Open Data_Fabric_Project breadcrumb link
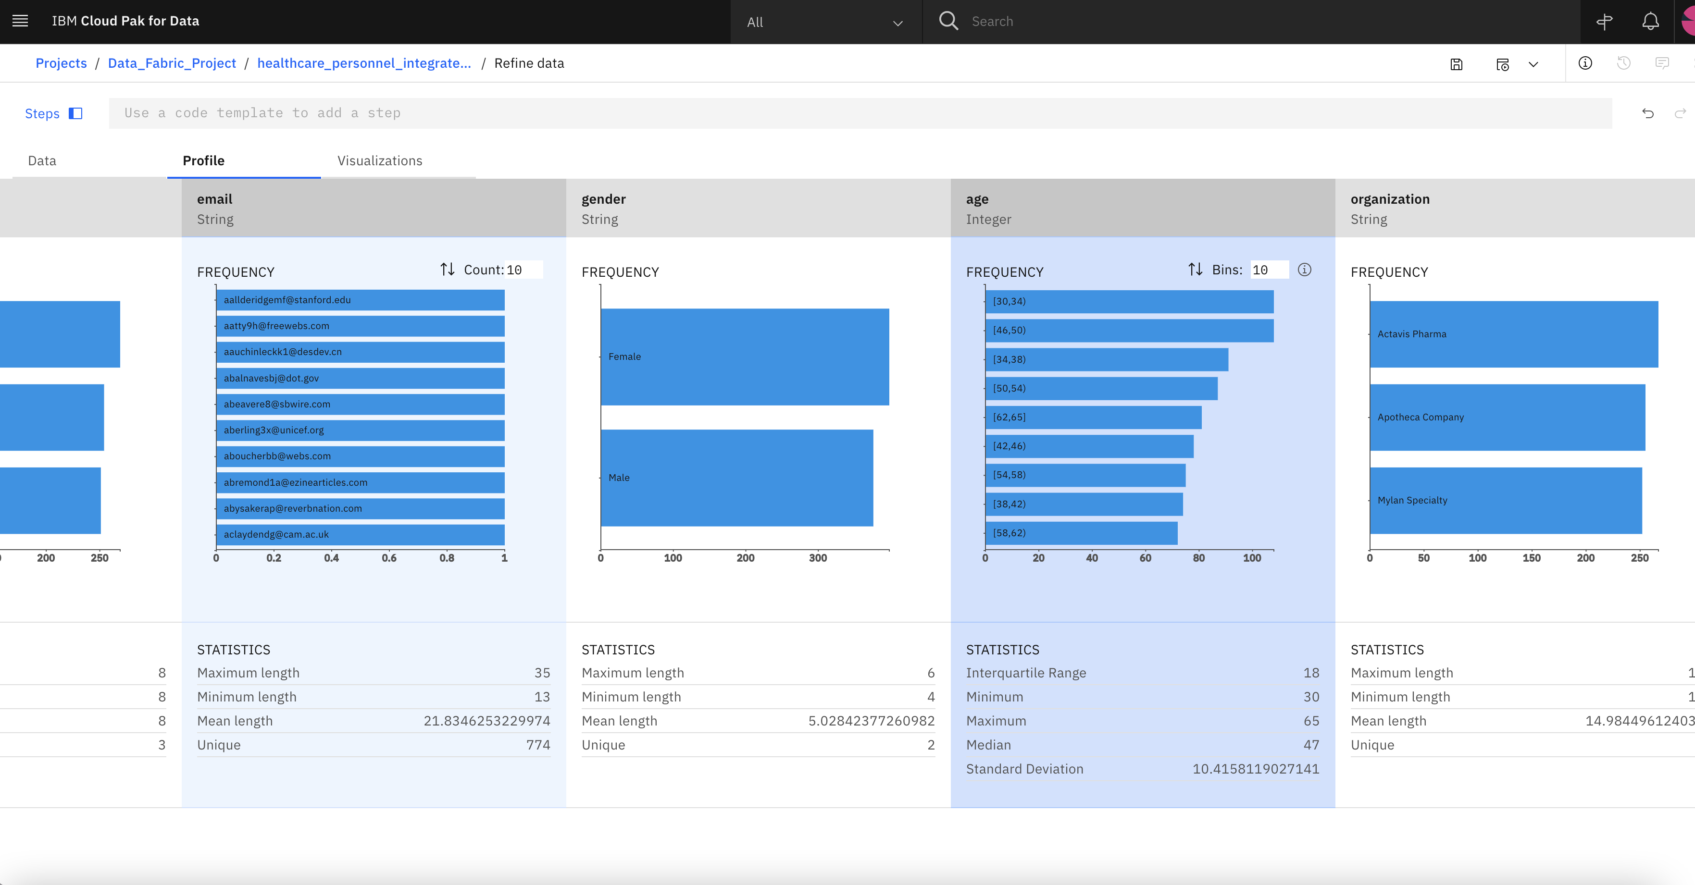The height and width of the screenshot is (885, 1695). point(172,63)
